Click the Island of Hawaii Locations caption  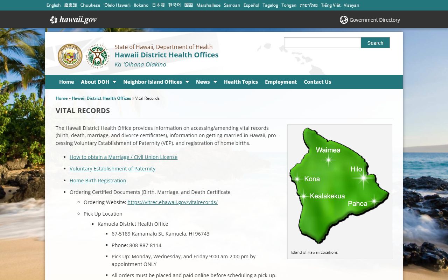pyautogui.click(x=314, y=252)
